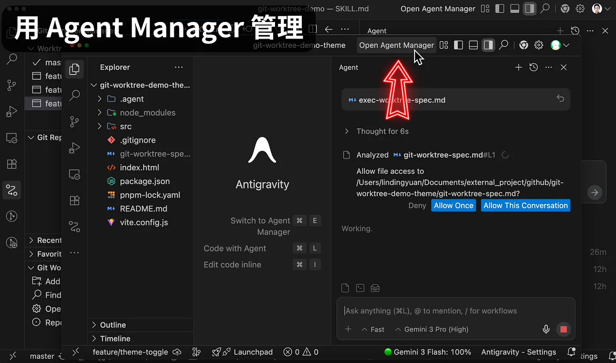
Task: Open Agent panel more actions ellipsis menu
Action: click(548, 67)
